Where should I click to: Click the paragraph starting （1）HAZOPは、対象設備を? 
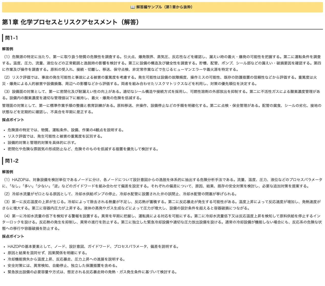click(162, 183)
